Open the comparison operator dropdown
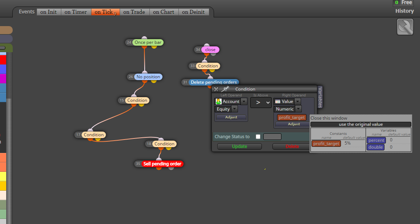Viewport: 420px width, 224px height. tap(261, 103)
